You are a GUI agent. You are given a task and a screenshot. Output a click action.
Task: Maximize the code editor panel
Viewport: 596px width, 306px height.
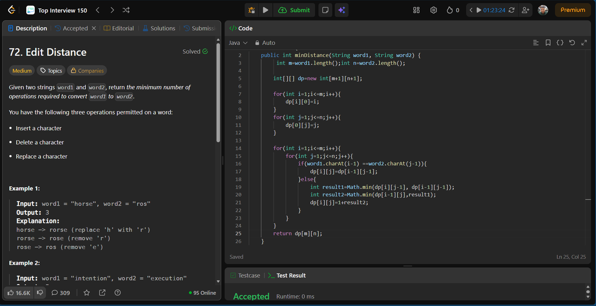click(584, 43)
